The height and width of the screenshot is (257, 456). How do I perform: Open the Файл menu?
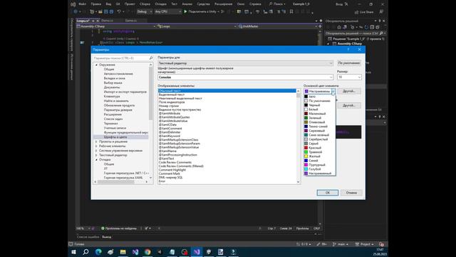coord(83,4)
